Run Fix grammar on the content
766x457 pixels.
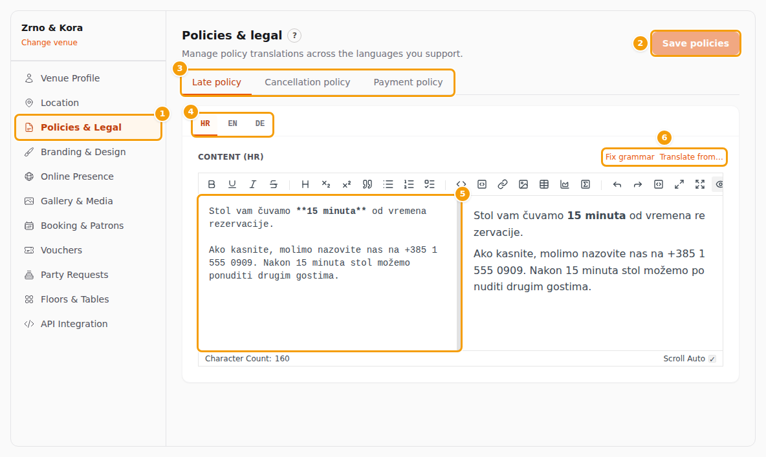629,156
